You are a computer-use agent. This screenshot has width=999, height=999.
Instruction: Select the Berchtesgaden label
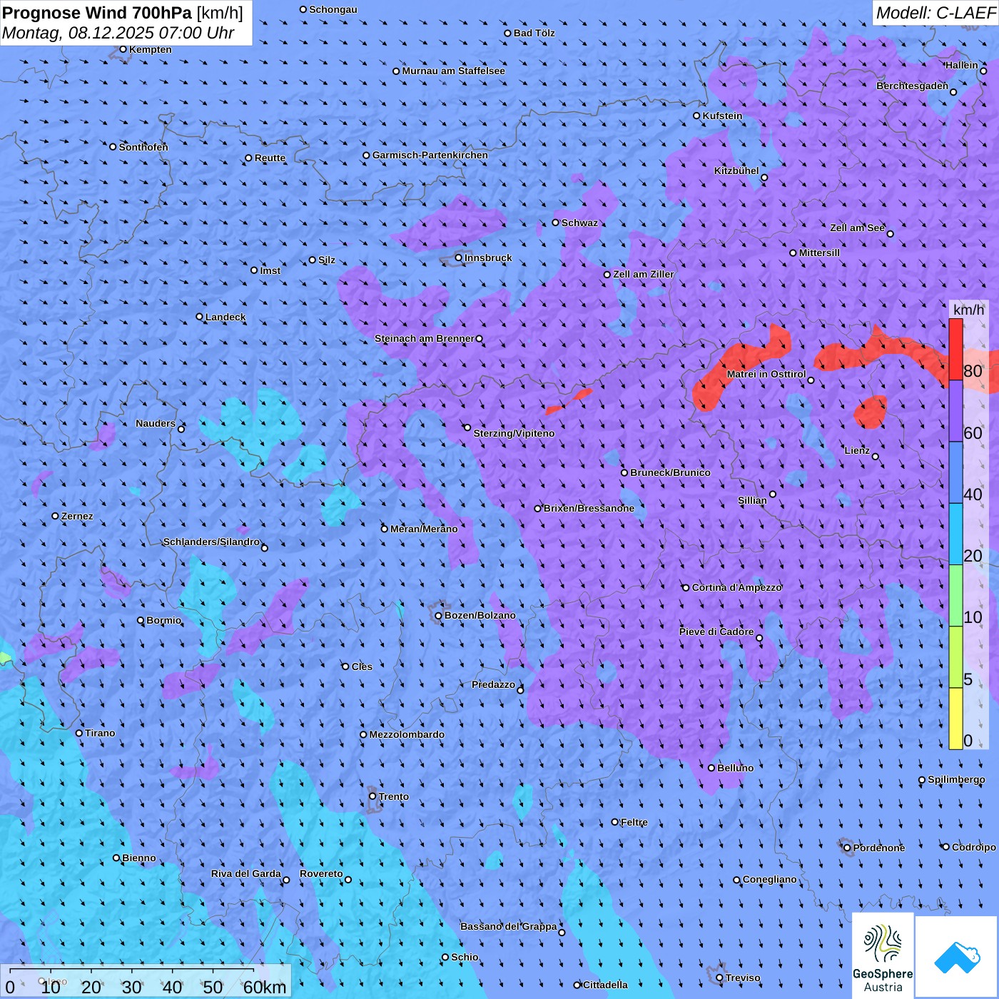coord(913,86)
